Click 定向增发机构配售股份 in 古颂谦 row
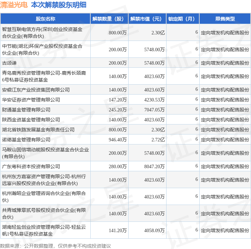Viewport: 251px width, 249px height. (225, 63)
